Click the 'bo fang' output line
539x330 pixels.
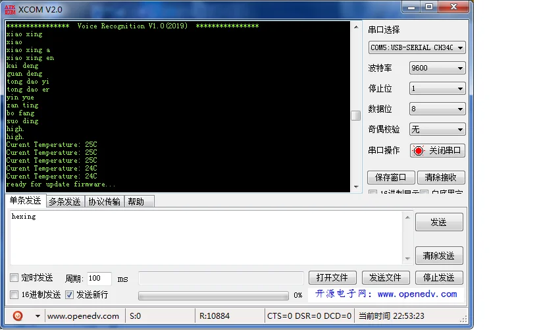20,113
